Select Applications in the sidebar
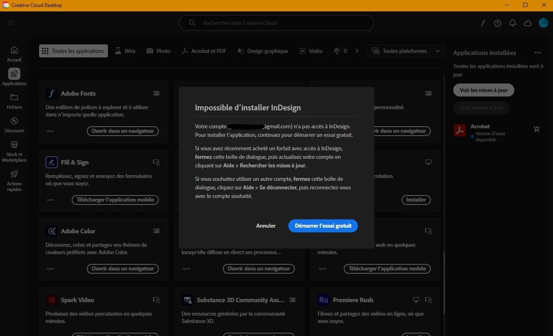 pos(14,77)
